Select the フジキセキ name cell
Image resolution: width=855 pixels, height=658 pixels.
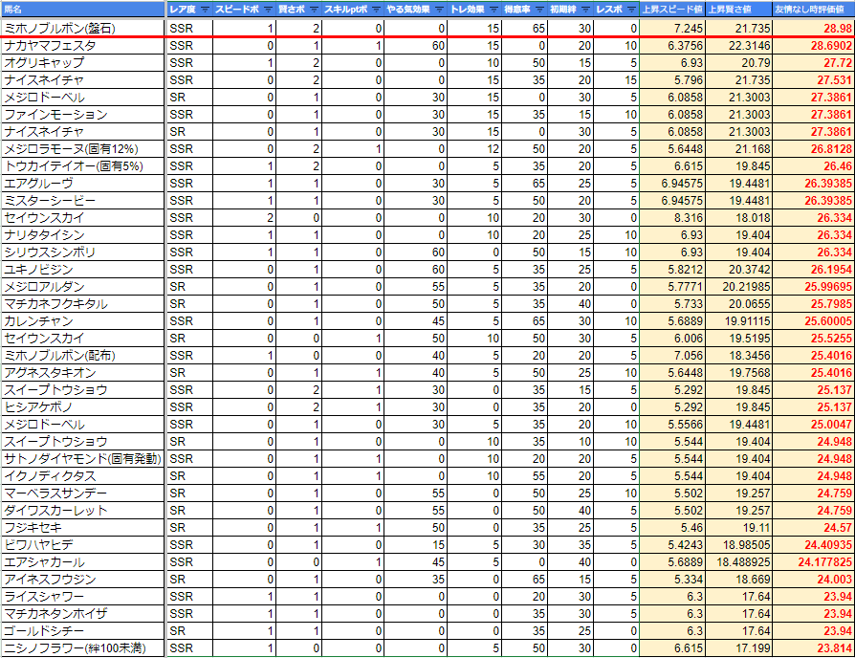tap(82, 528)
